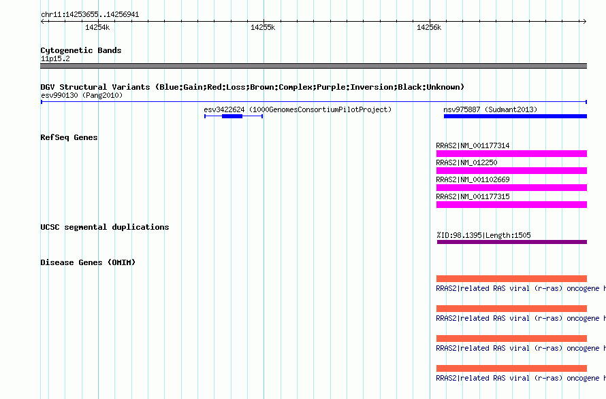Image resolution: width=606 pixels, height=399 pixels.
Task: Open the first RRAS2 related RAS viral link
Action: pos(521,288)
